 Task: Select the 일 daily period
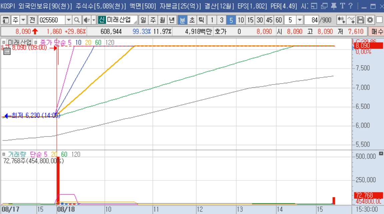click(x=143, y=20)
